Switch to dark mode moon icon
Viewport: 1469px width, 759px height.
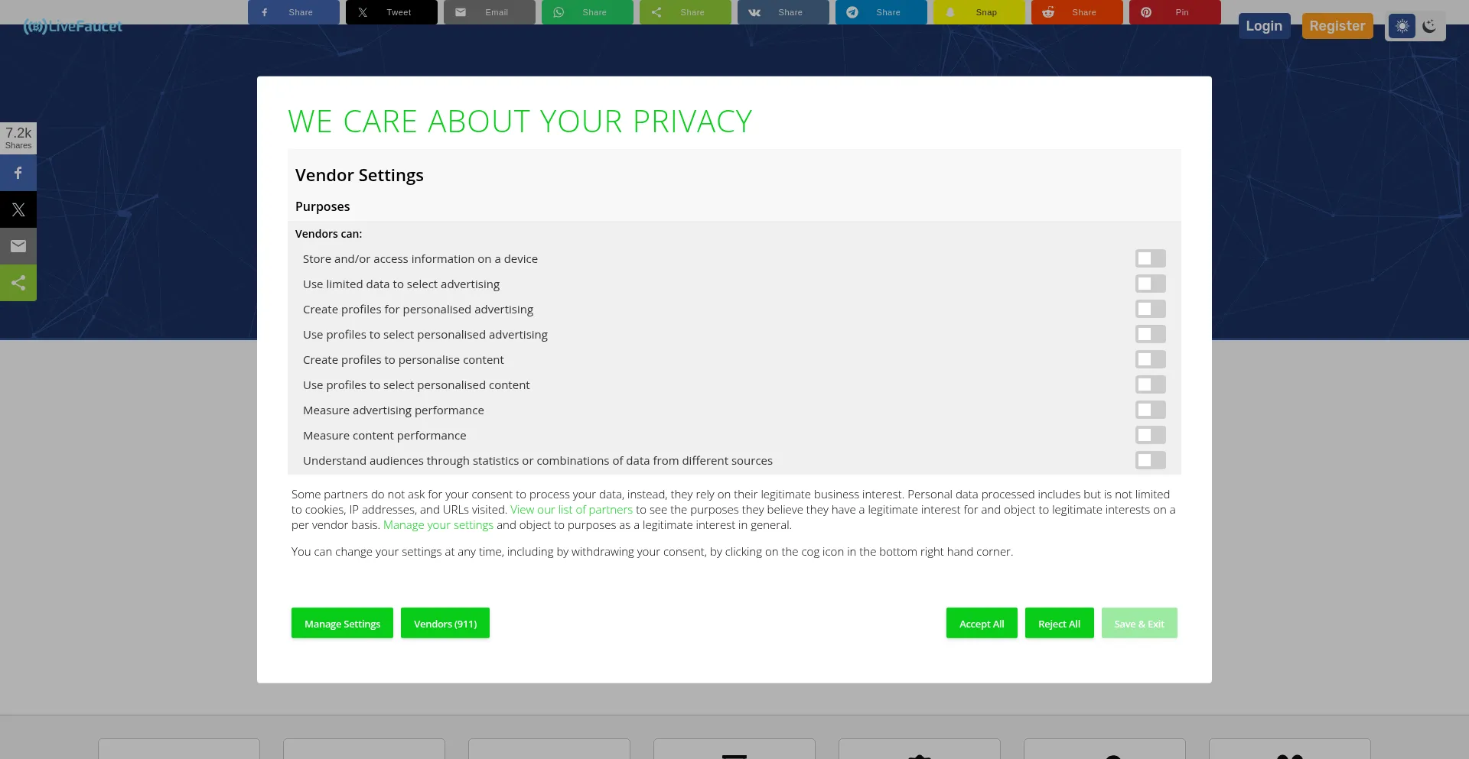[x=1429, y=26]
